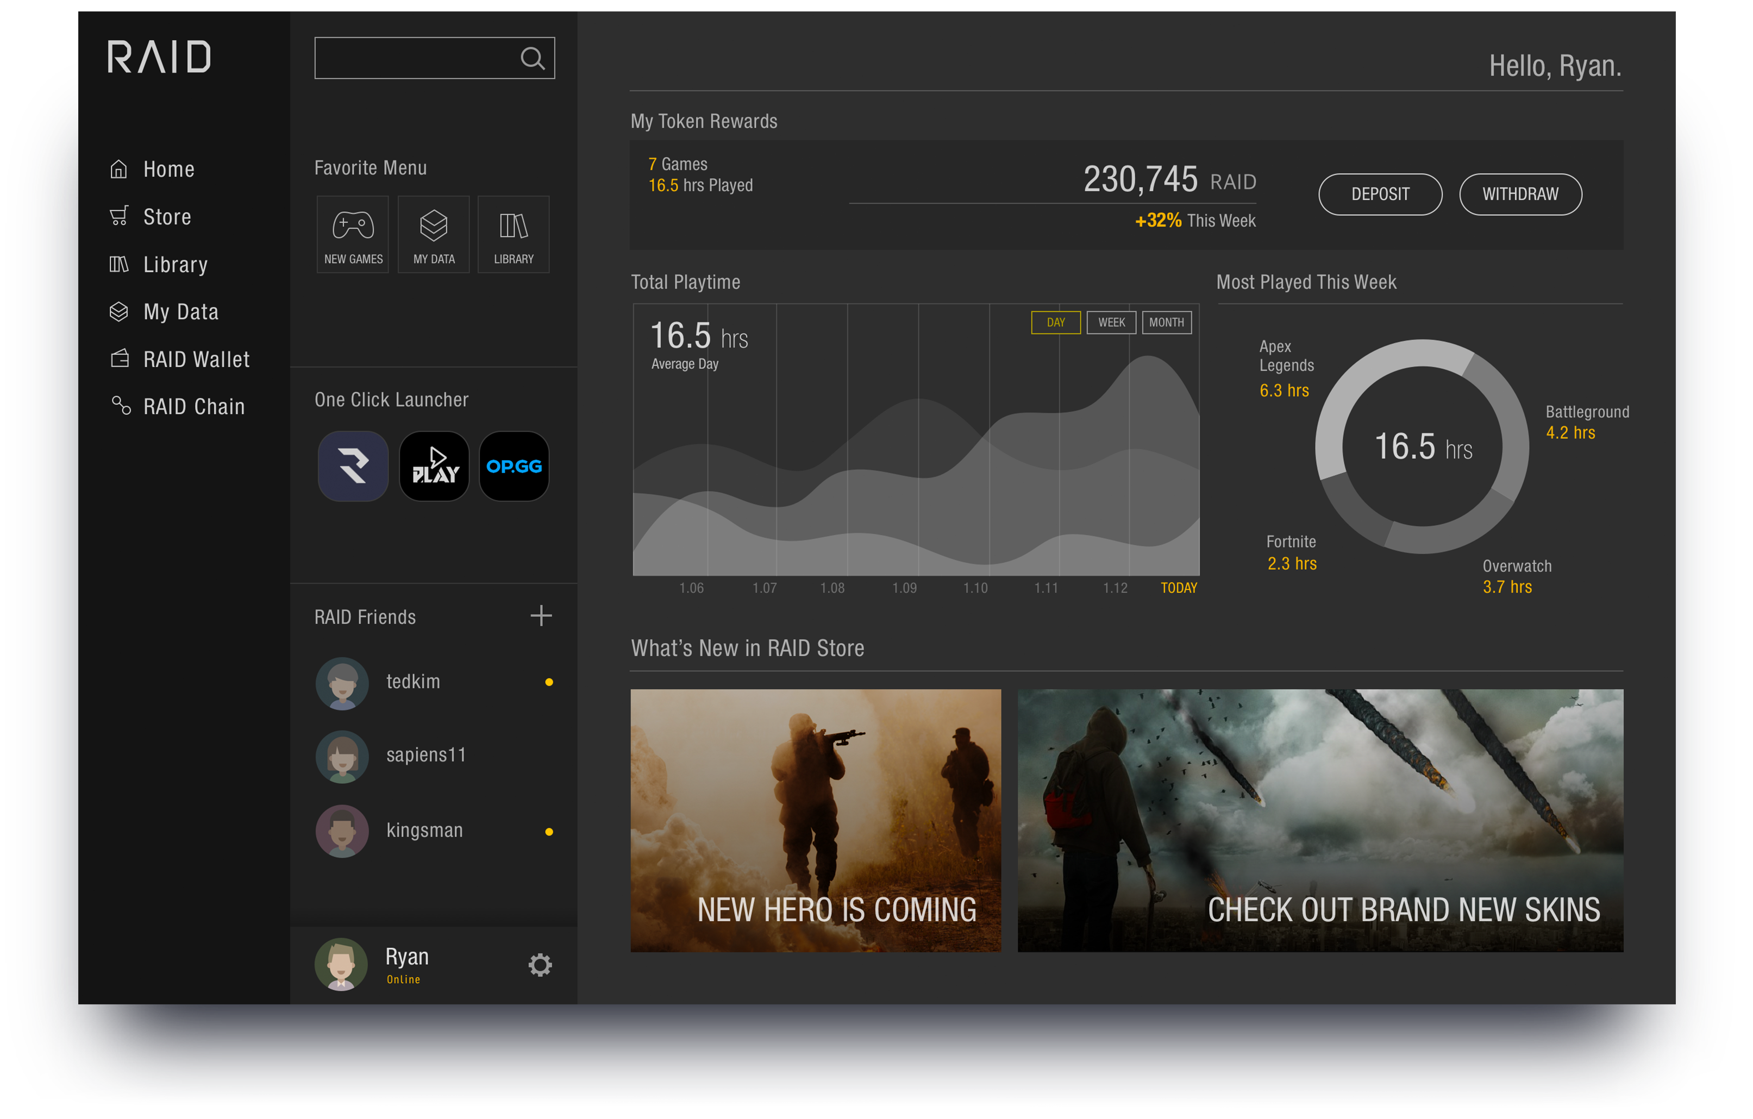Image resolution: width=1753 pixels, height=1119 pixels.
Task: Open My Data favorite tile
Action: (434, 234)
